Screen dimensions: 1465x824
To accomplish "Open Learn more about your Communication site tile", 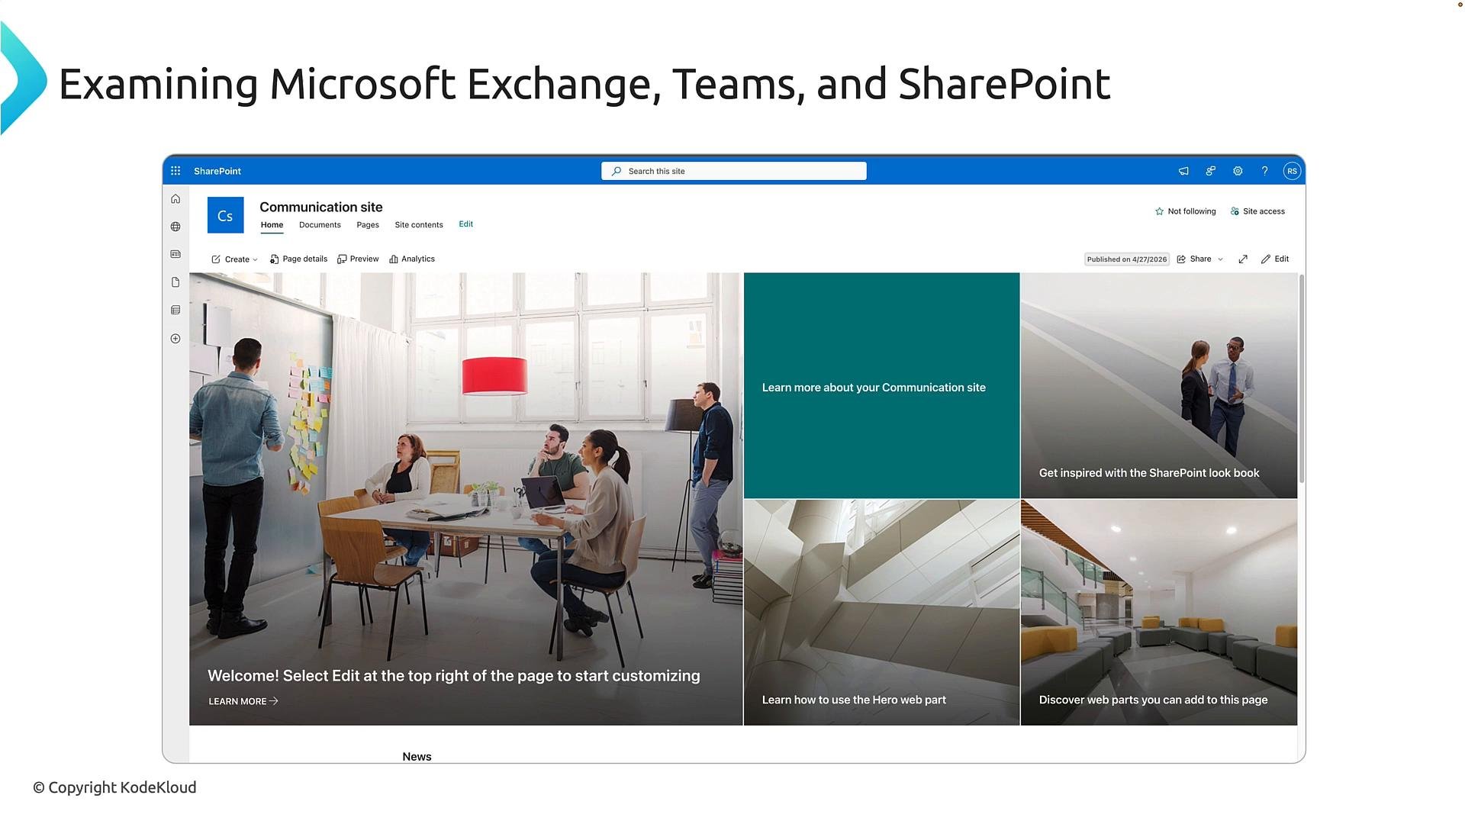I will [881, 385].
